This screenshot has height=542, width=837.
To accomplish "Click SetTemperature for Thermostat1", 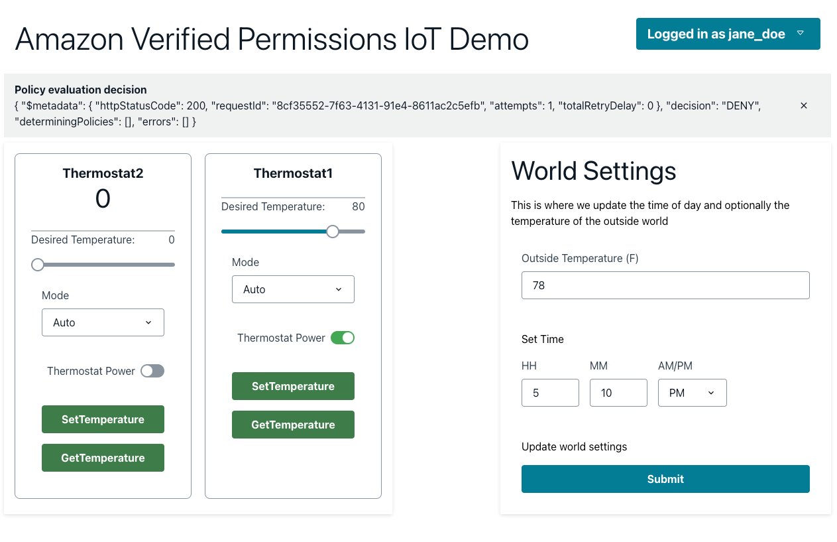I will click(293, 386).
